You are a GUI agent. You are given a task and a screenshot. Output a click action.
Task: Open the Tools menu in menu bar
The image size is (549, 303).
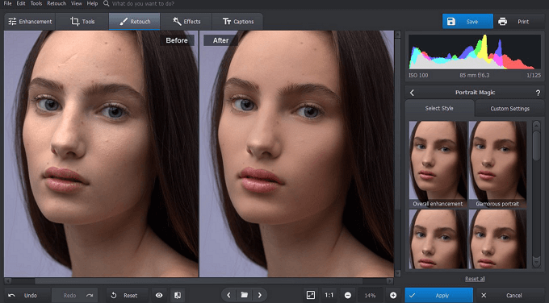point(36,3)
